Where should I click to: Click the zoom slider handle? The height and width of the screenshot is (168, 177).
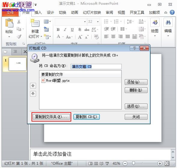[133, 163]
